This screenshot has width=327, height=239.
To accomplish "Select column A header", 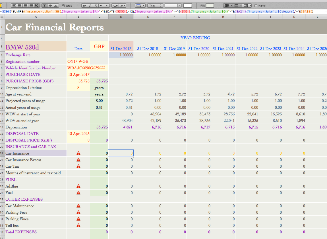I will pyautogui.click(x=36, y=17).
